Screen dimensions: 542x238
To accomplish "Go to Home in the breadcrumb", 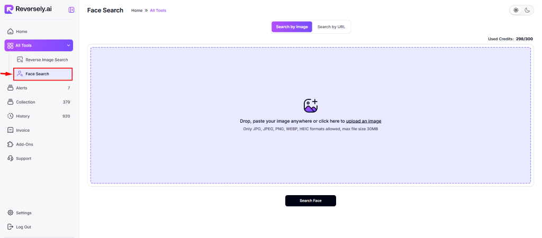I will tap(137, 10).
